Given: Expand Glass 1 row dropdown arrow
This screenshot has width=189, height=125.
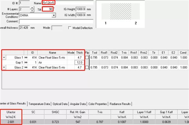Looking at the screenshot, I should tap(4, 57).
